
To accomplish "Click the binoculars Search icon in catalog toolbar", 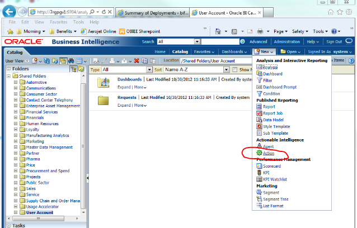I will [x=71, y=61].
